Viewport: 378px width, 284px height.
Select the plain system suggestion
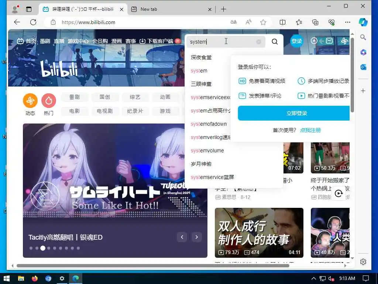199,71
